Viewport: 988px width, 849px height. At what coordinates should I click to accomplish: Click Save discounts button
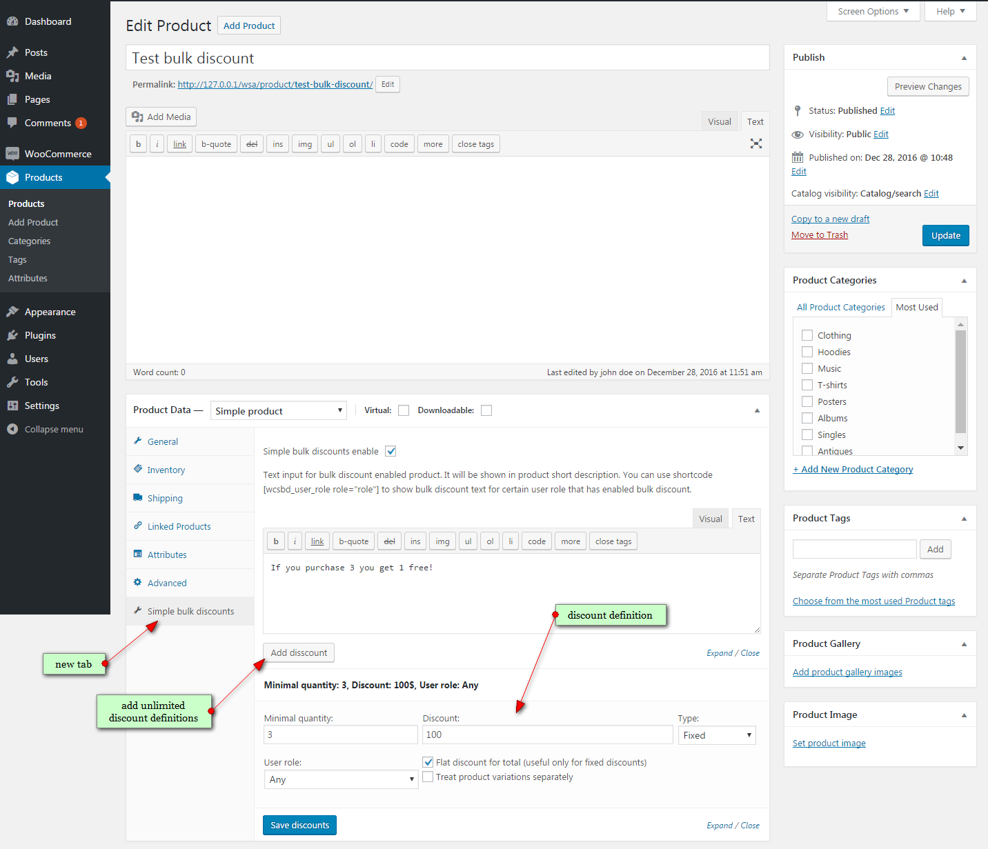(x=299, y=825)
